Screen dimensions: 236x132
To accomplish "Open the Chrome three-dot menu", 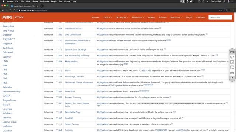I will coord(233,10).
